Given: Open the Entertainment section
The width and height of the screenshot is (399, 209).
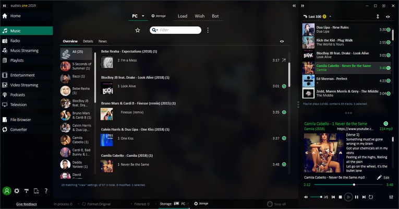Looking at the screenshot, I should (x=22, y=75).
